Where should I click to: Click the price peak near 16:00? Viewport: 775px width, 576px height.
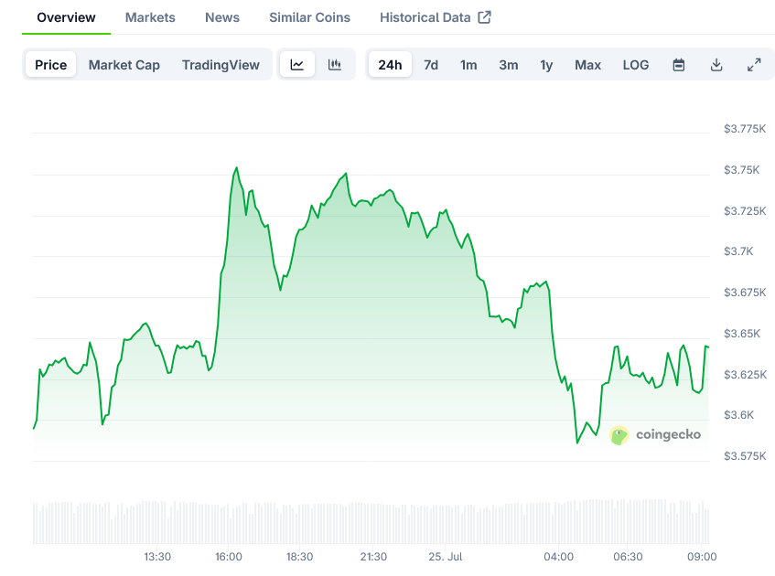click(236, 168)
